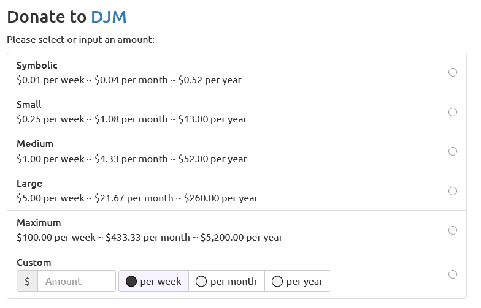Select the Maximum donation radio button
This screenshot has width=481, height=308.
pos(453,230)
